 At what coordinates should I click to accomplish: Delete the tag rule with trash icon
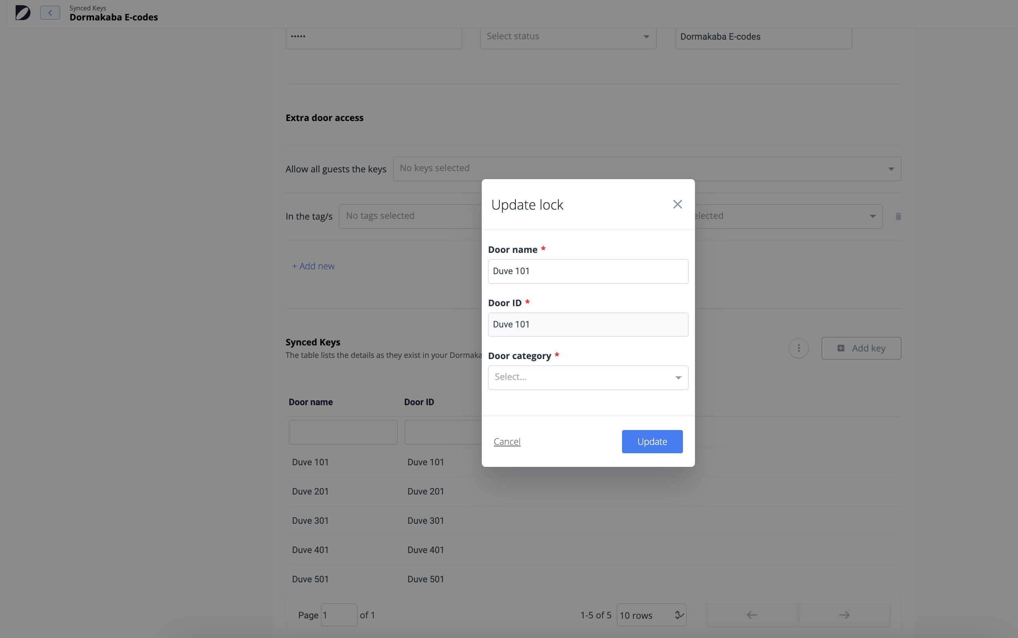pos(898,216)
